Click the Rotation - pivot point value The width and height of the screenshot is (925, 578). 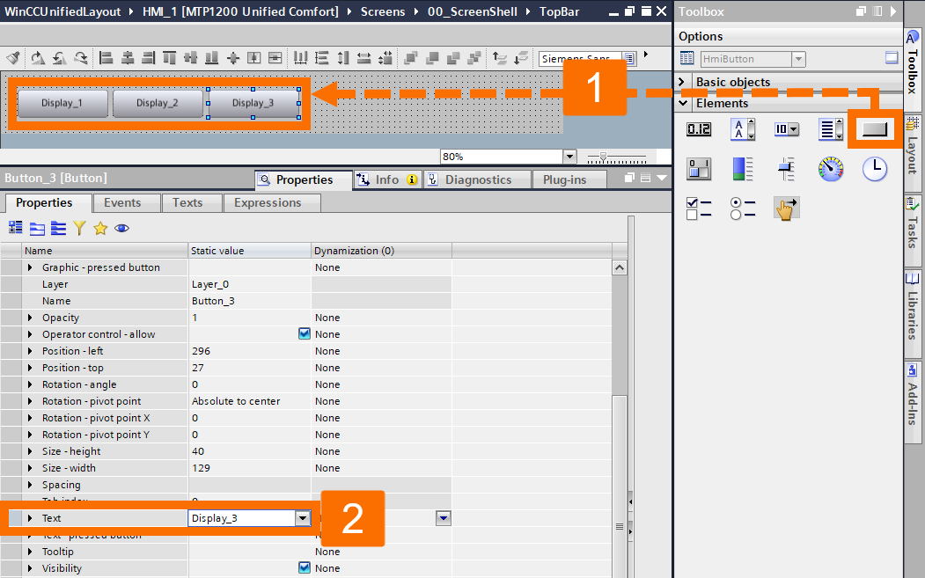click(x=249, y=401)
